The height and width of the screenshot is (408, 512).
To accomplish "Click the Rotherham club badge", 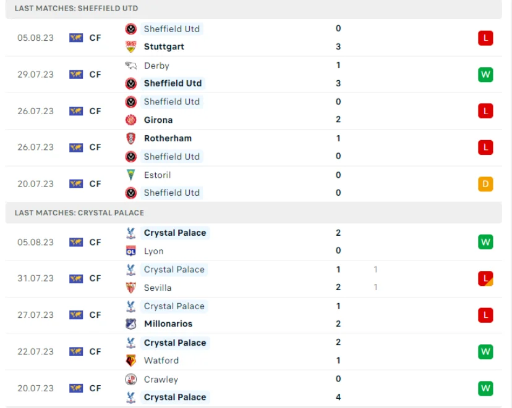I will pos(131,138).
